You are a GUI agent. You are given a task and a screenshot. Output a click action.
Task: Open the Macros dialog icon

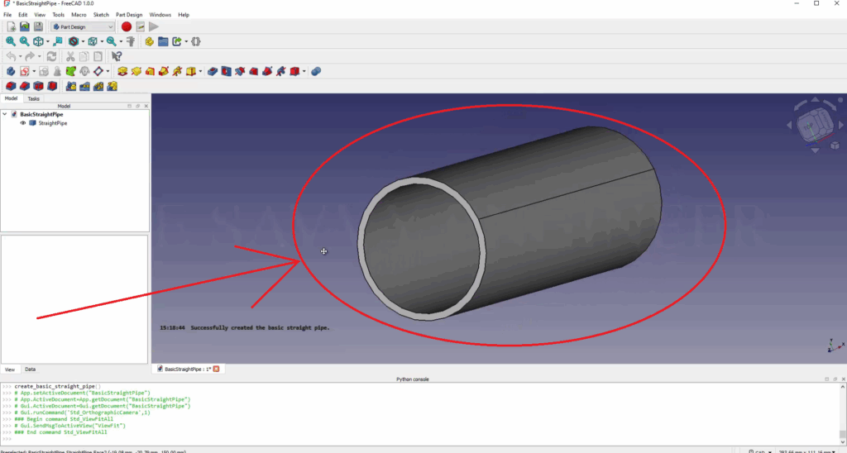(141, 26)
